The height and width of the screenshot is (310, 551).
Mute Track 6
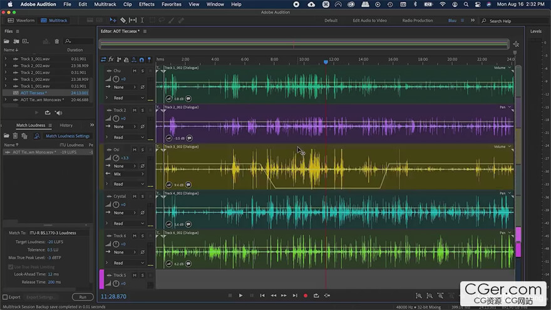click(x=135, y=235)
